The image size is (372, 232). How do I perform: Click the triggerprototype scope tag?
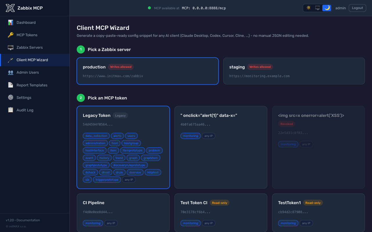tap(107, 180)
